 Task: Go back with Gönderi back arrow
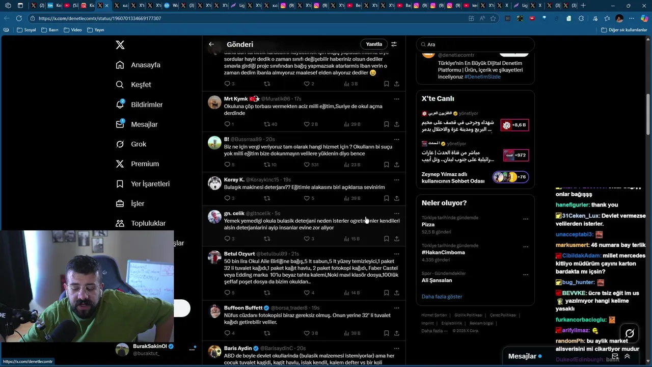click(211, 44)
